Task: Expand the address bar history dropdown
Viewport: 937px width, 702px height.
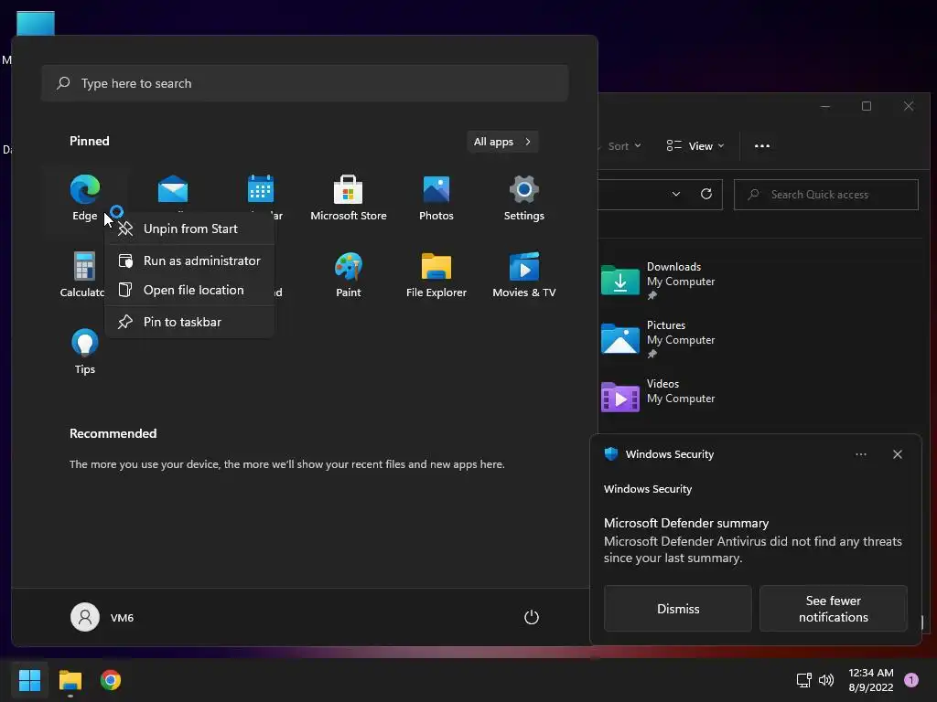Action: (x=676, y=194)
